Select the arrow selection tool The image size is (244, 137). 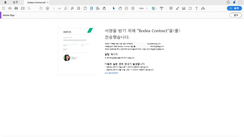(x=114, y=8)
